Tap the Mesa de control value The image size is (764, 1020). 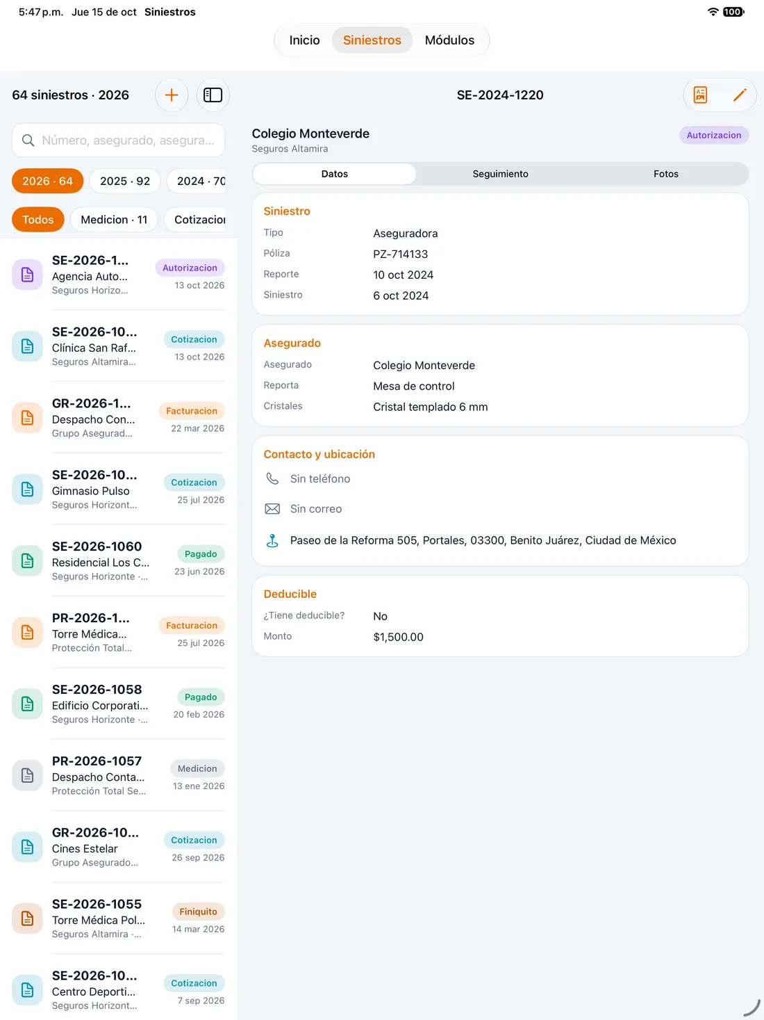(x=414, y=387)
